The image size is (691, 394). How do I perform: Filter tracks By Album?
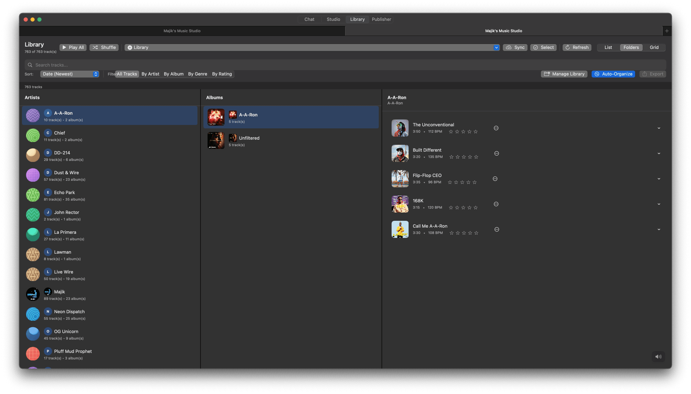coord(174,74)
